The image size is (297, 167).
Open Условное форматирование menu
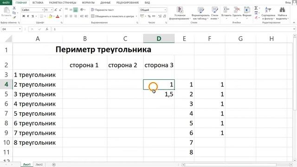(180, 13)
